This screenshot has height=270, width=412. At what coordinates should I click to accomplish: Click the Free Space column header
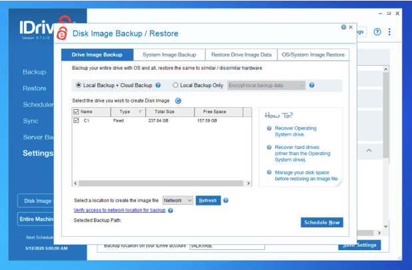(x=219, y=112)
